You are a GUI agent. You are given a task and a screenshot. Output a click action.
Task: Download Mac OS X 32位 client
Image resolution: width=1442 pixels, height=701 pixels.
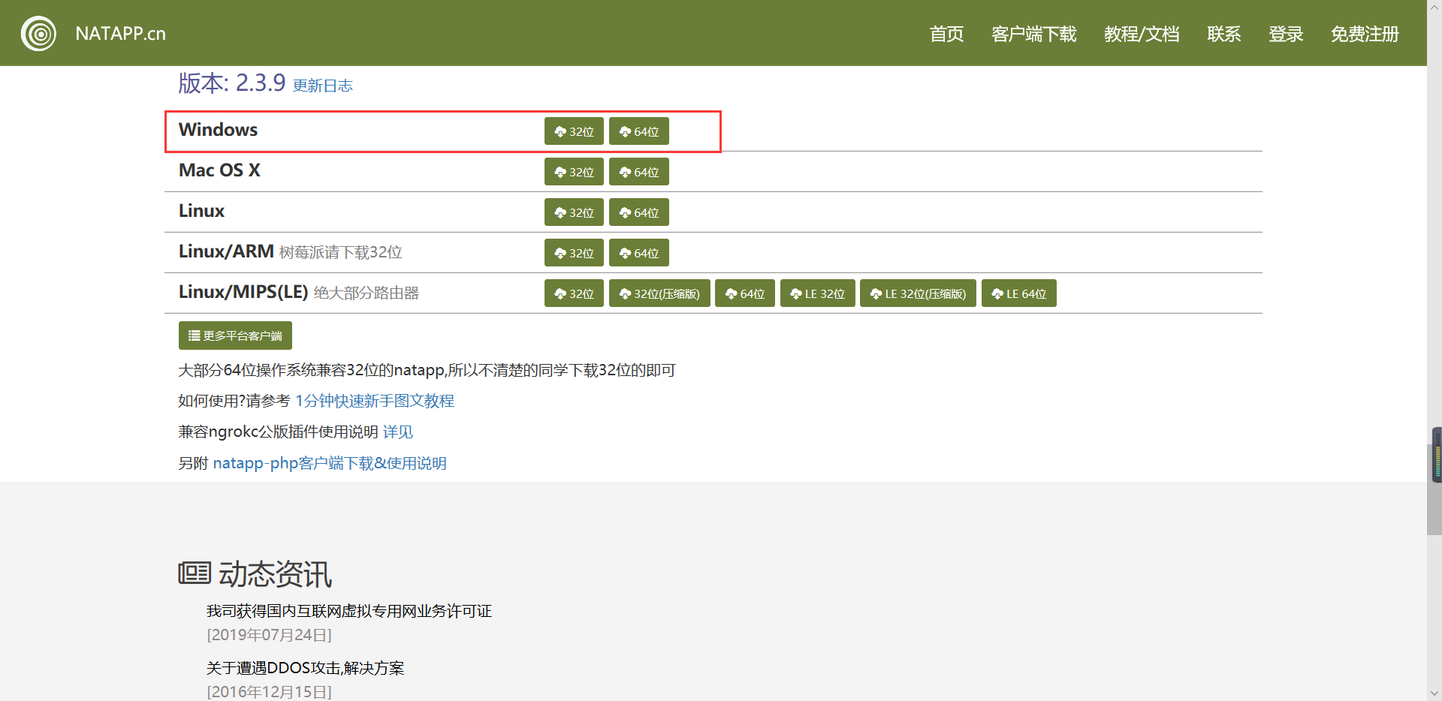tap(574, 172)
